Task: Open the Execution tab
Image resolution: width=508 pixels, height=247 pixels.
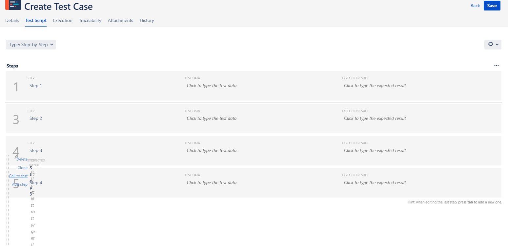Action: click(x=63, y=20)
